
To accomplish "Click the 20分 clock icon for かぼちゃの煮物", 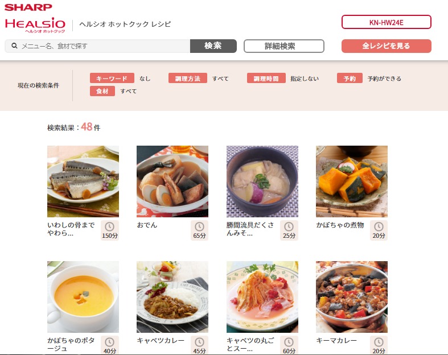I will [x=379, y=227].
